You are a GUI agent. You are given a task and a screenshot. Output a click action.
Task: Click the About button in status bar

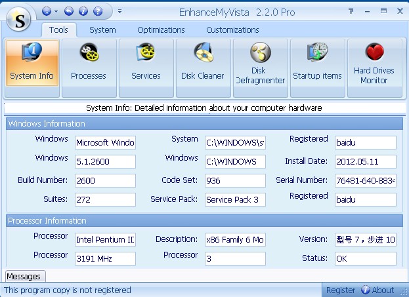pos(377,290)
